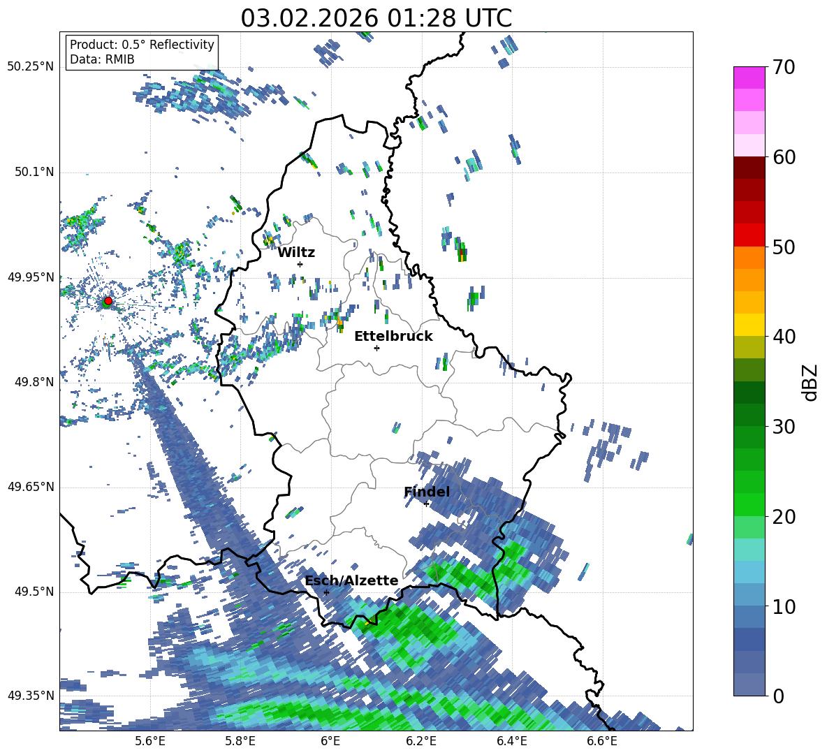Click the yellow swatch above 40
Viewport: 827px width, 755px height.
point(749,325)
